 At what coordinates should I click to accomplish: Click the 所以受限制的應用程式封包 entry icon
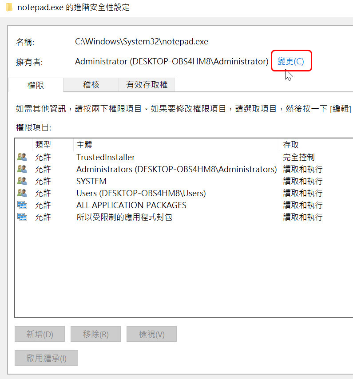pos(22,217)
